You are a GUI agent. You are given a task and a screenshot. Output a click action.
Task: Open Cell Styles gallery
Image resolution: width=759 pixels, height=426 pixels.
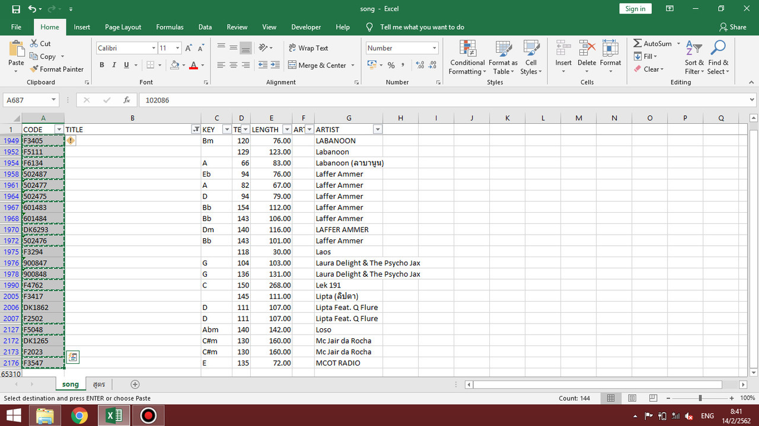(x=531, y=57)
